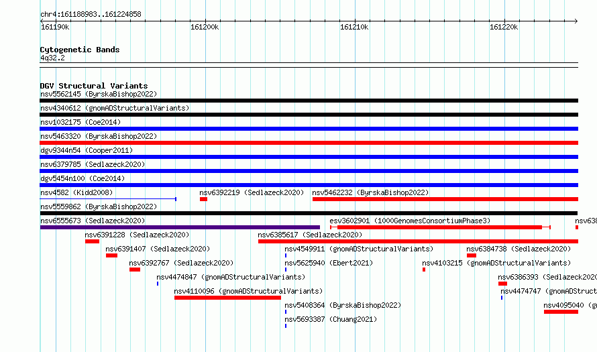Click the chr4:161188983..161224858 coordinates text
This screenshot has height=352, width=597.
tap(91, 15)
